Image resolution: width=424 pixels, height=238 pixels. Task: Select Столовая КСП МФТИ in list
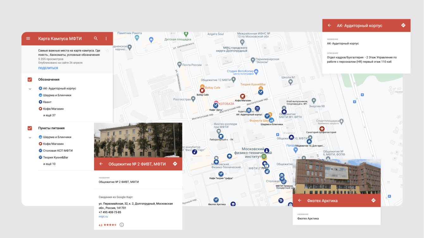click(58, 151)
